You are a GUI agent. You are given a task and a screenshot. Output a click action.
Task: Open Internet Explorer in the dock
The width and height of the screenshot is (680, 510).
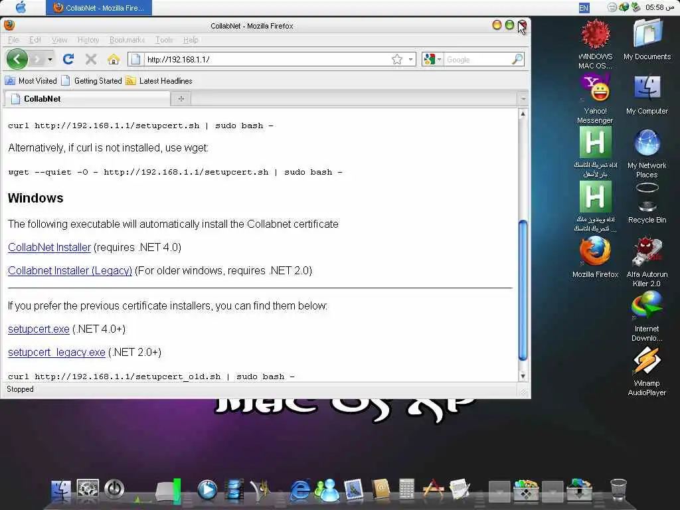(299, 490)
